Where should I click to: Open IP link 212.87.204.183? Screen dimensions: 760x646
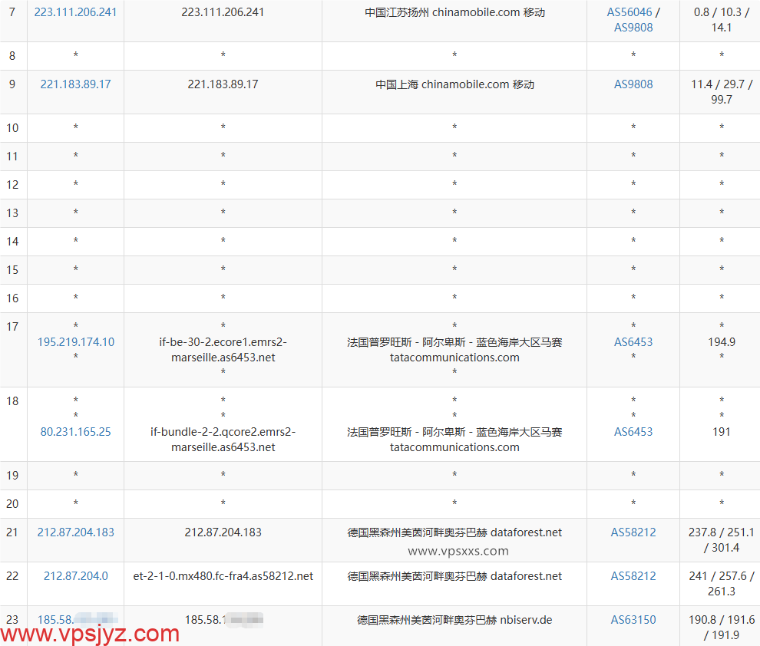point(75,532)
